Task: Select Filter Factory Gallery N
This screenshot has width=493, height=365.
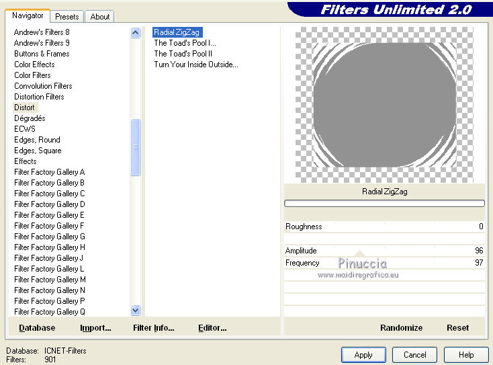Action: (49, 290)
